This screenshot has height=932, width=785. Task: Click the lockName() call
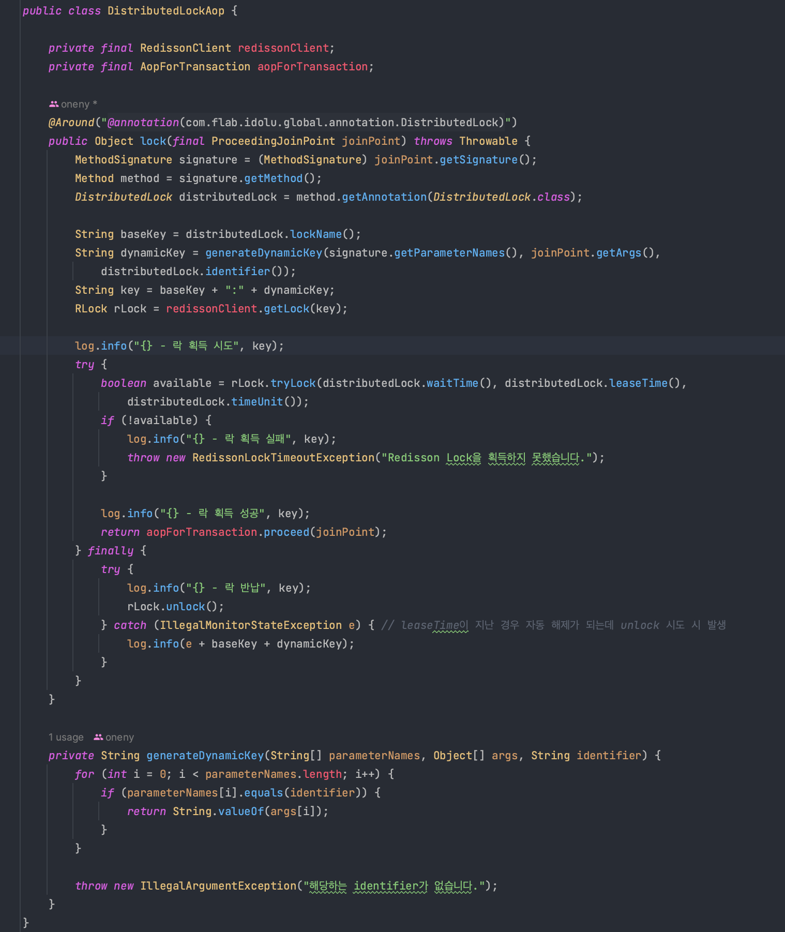click(x=322, y=234)
